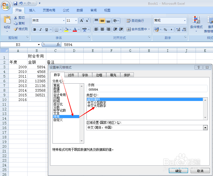Image resolution: width=213 pixels, height=176 pixels.
Task: Open font size dropdown
Action: [76, 21]
